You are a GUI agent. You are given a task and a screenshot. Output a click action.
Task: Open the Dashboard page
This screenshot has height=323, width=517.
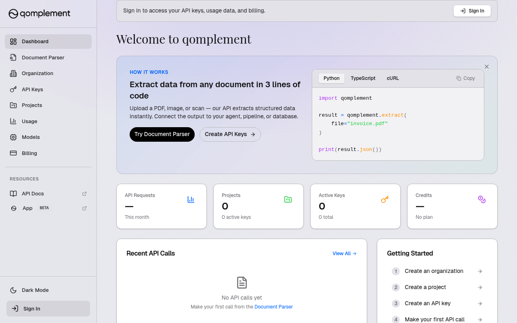coord(48,42)
